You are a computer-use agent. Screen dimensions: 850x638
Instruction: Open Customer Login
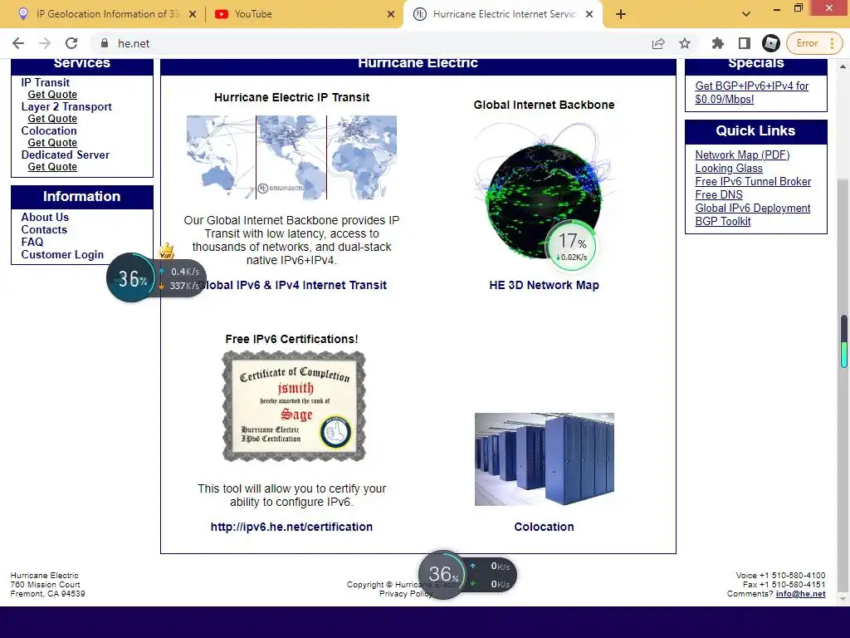pos(62,254)
